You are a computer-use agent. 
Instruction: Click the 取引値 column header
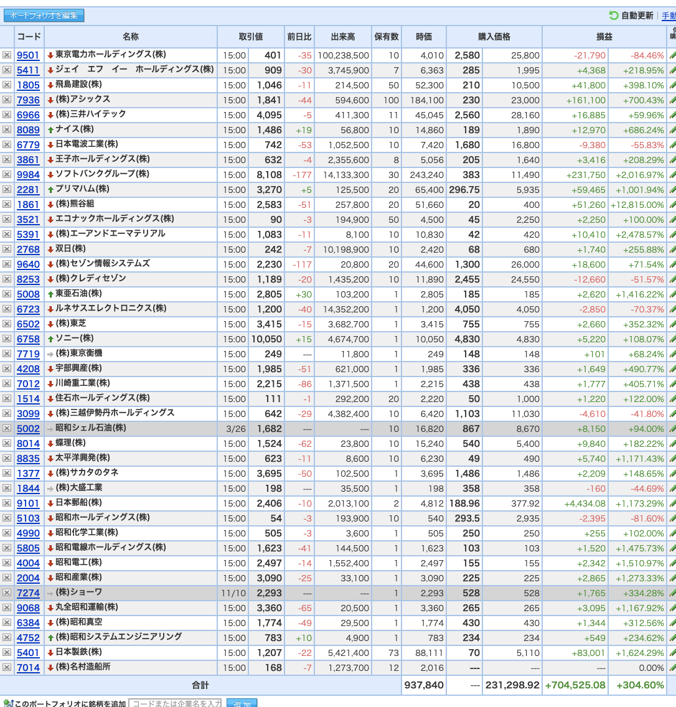tap(251, 37)
